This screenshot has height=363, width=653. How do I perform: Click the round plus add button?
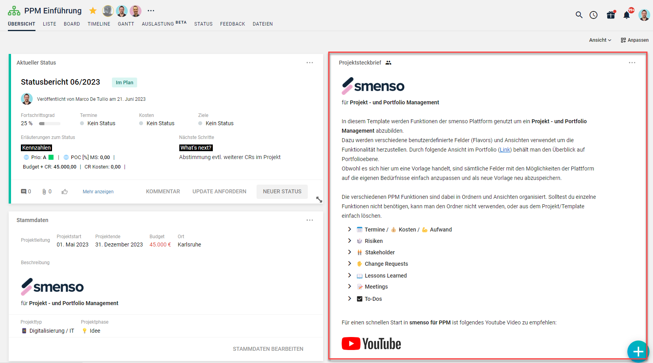(x=638, y=351)
